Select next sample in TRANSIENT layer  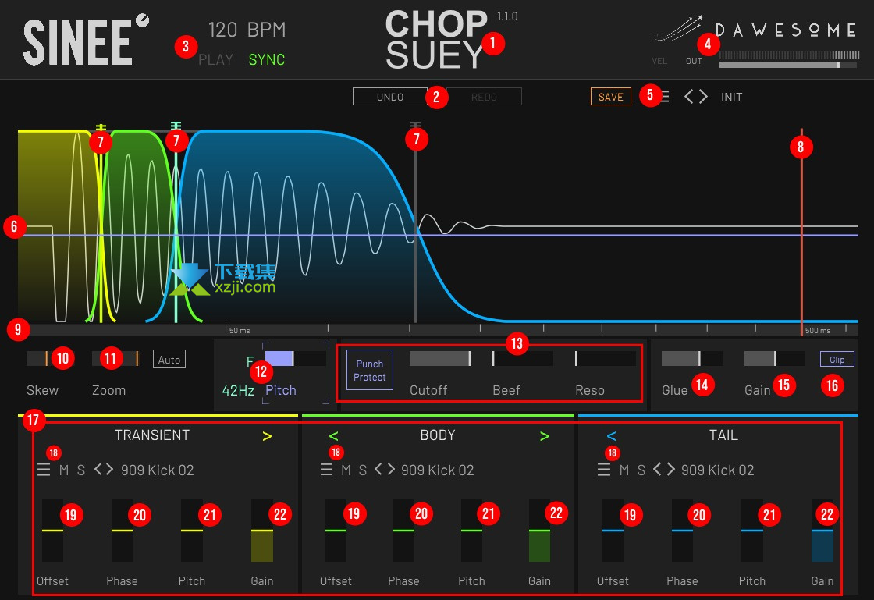[110, 470]
